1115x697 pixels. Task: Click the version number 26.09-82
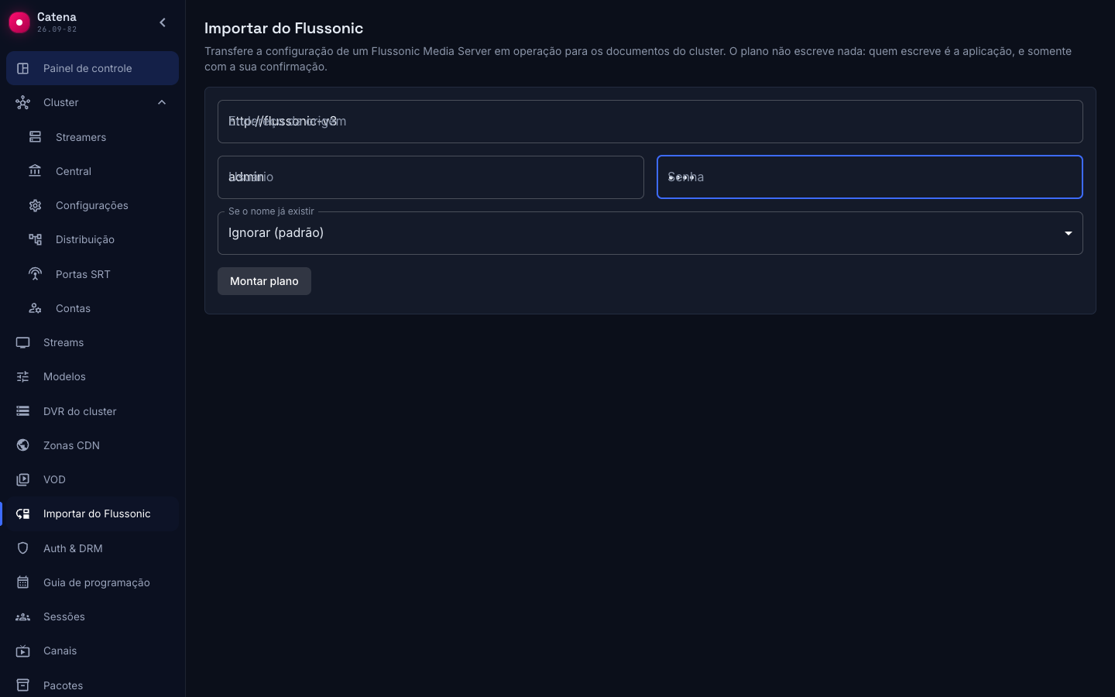click(57, 29)
